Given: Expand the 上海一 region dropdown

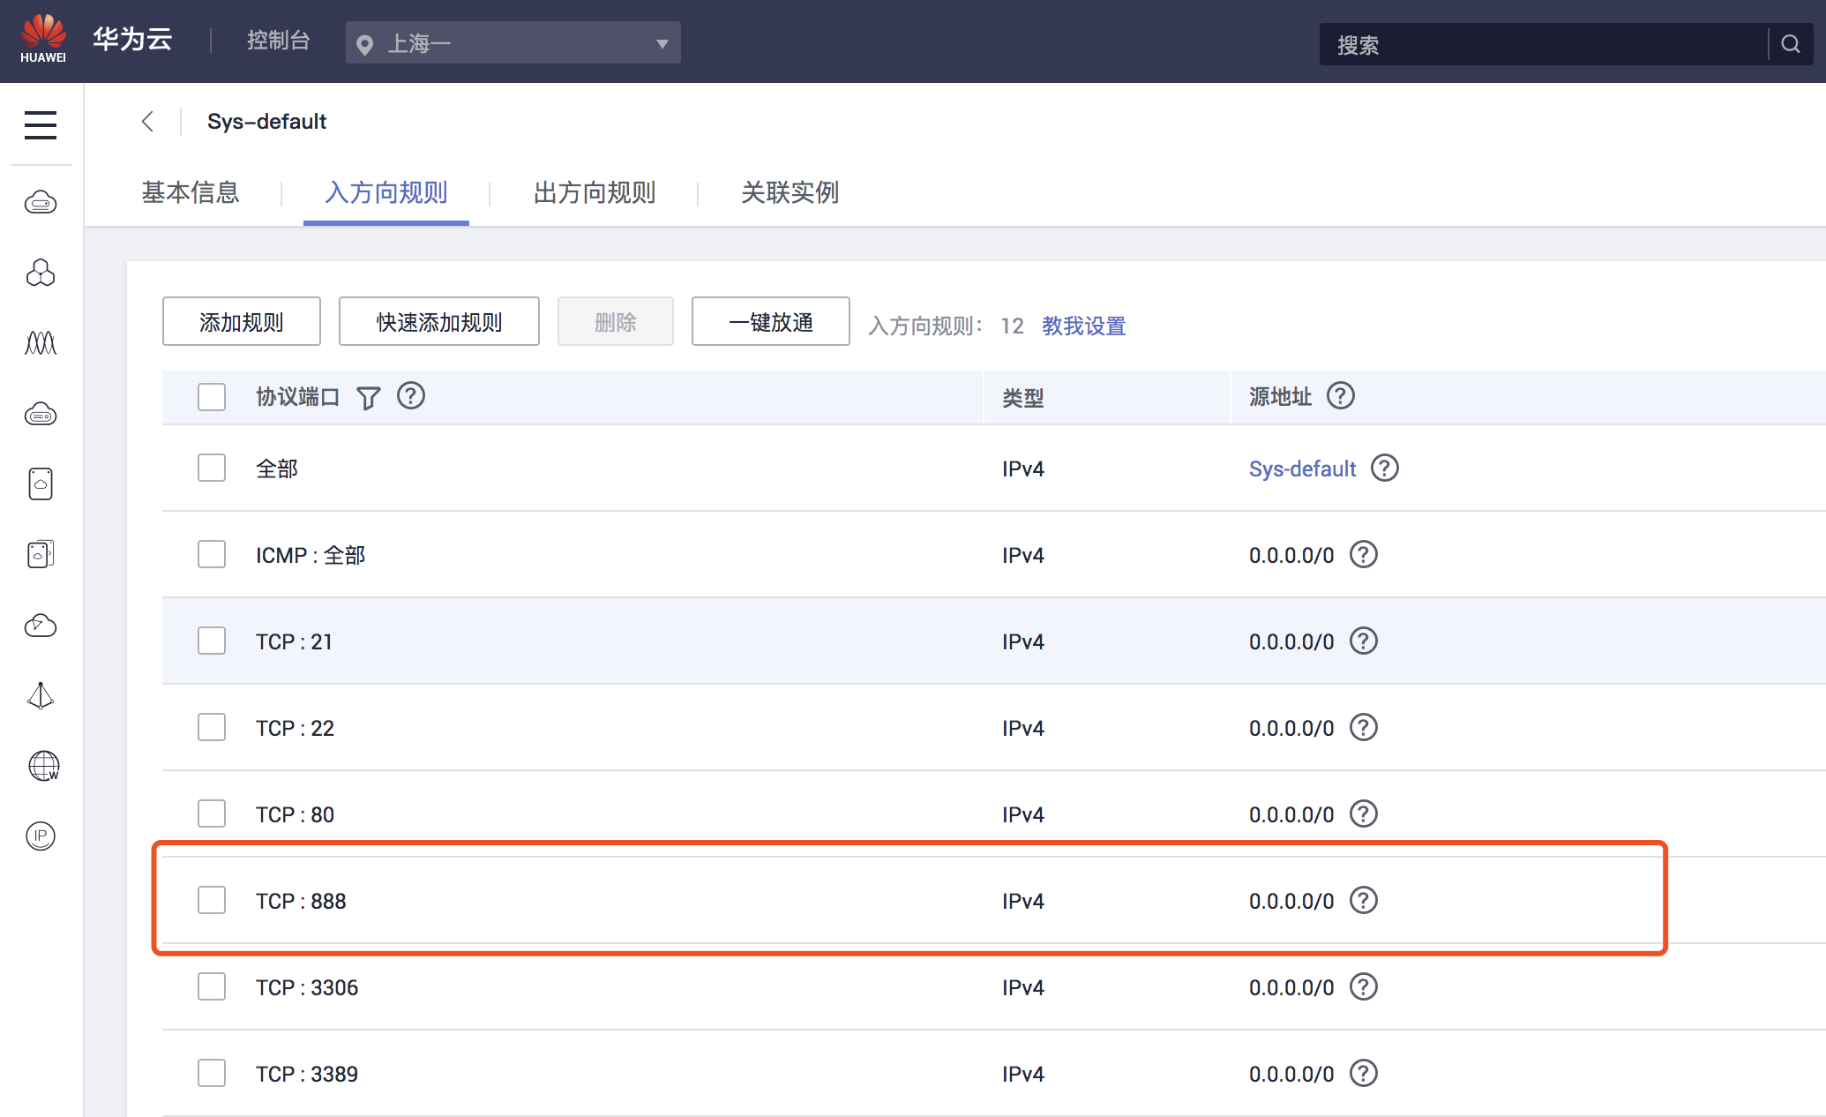Looking at the screenshot, I should coord(513,43).
